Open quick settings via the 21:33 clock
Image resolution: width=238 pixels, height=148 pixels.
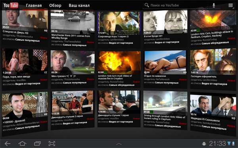coord(217,143)
